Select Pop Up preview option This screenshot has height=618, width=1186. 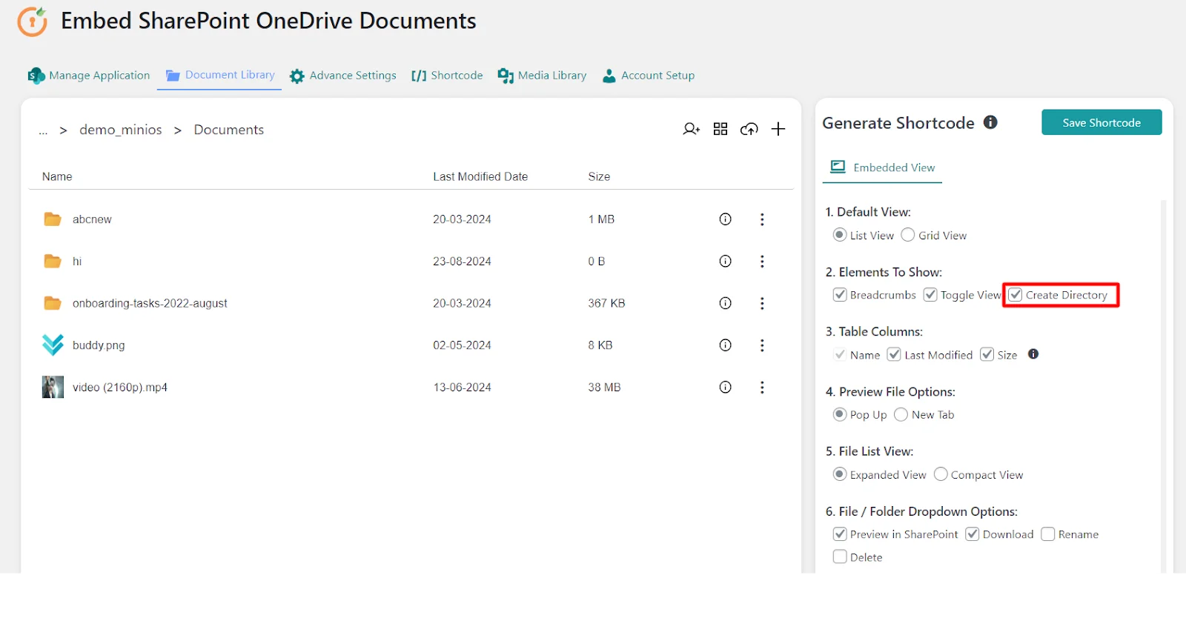coord(840,414)
